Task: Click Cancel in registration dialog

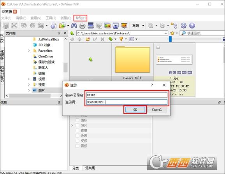Action: [157, 110]
